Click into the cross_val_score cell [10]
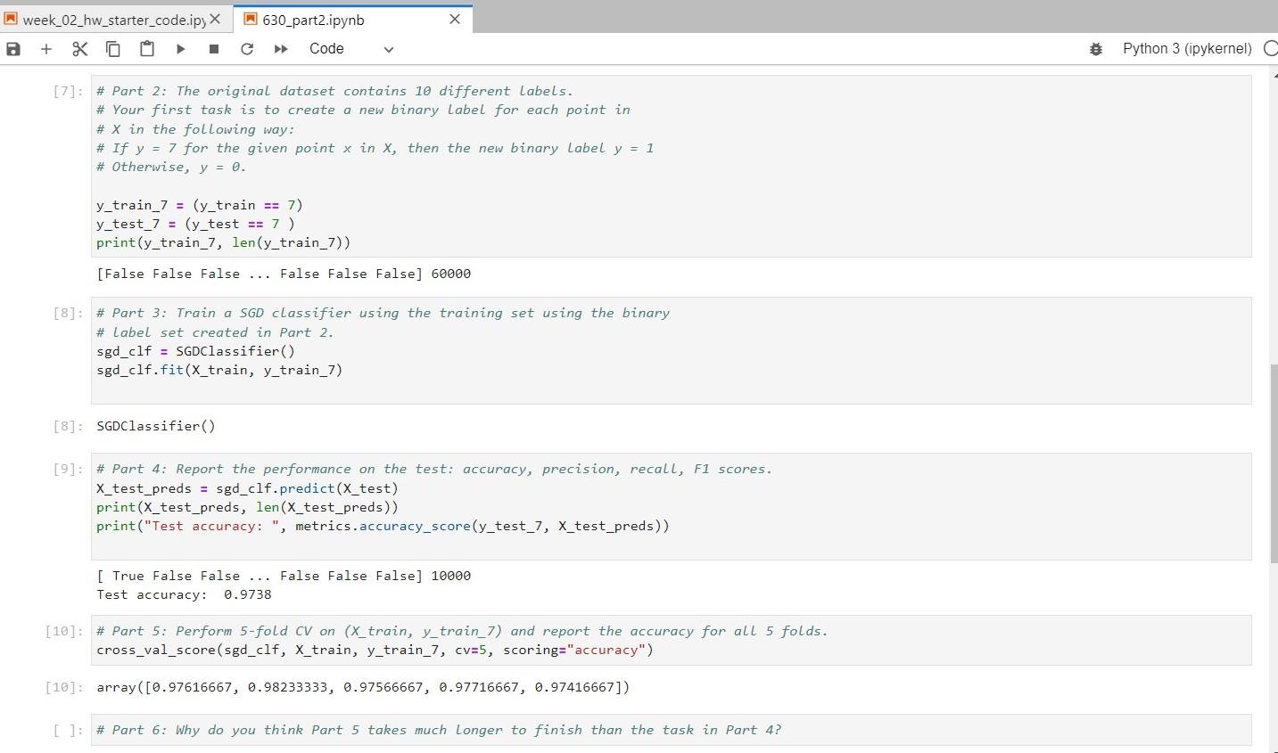Screen dimensions: 1278x753 [671, 640]
